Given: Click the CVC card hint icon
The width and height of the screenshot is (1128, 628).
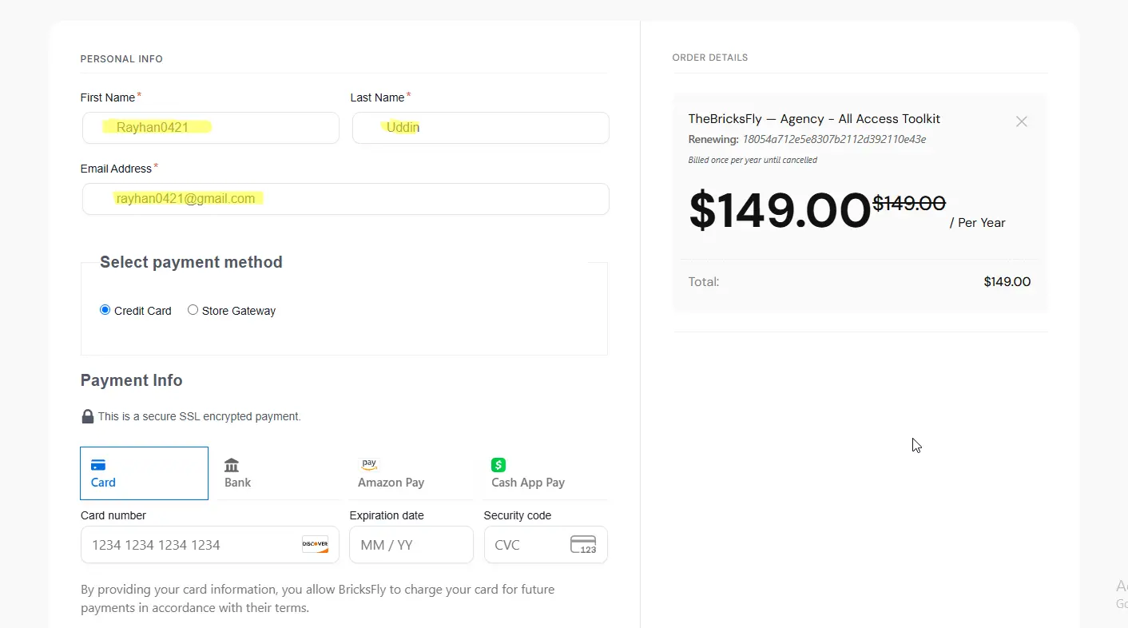Looking at the screenshot, I should [583, 545].
